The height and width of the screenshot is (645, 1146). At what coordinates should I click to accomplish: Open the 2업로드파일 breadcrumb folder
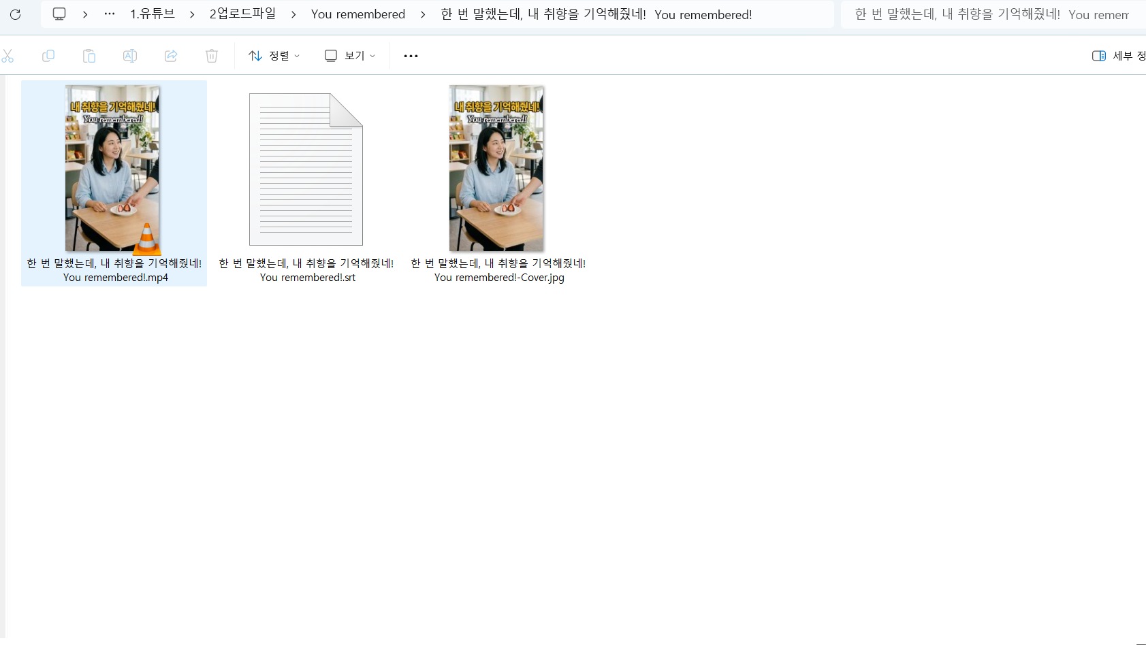[242, 14]
